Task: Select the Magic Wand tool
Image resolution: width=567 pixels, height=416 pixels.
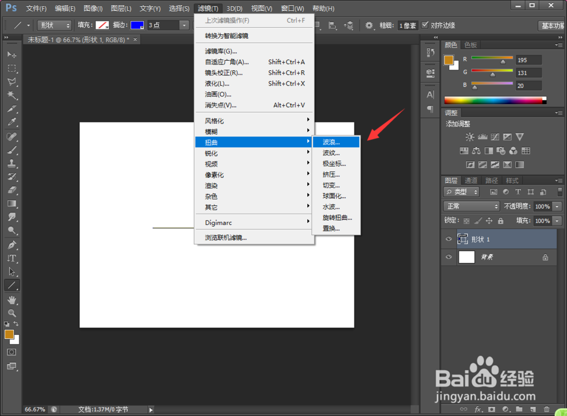Action: point(11,95)
